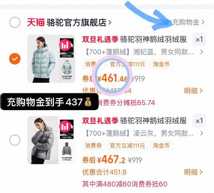Tap the pink chart badge on blue jacket
Image resolution: width=214 pixels, height=193 pixels.
65,45
